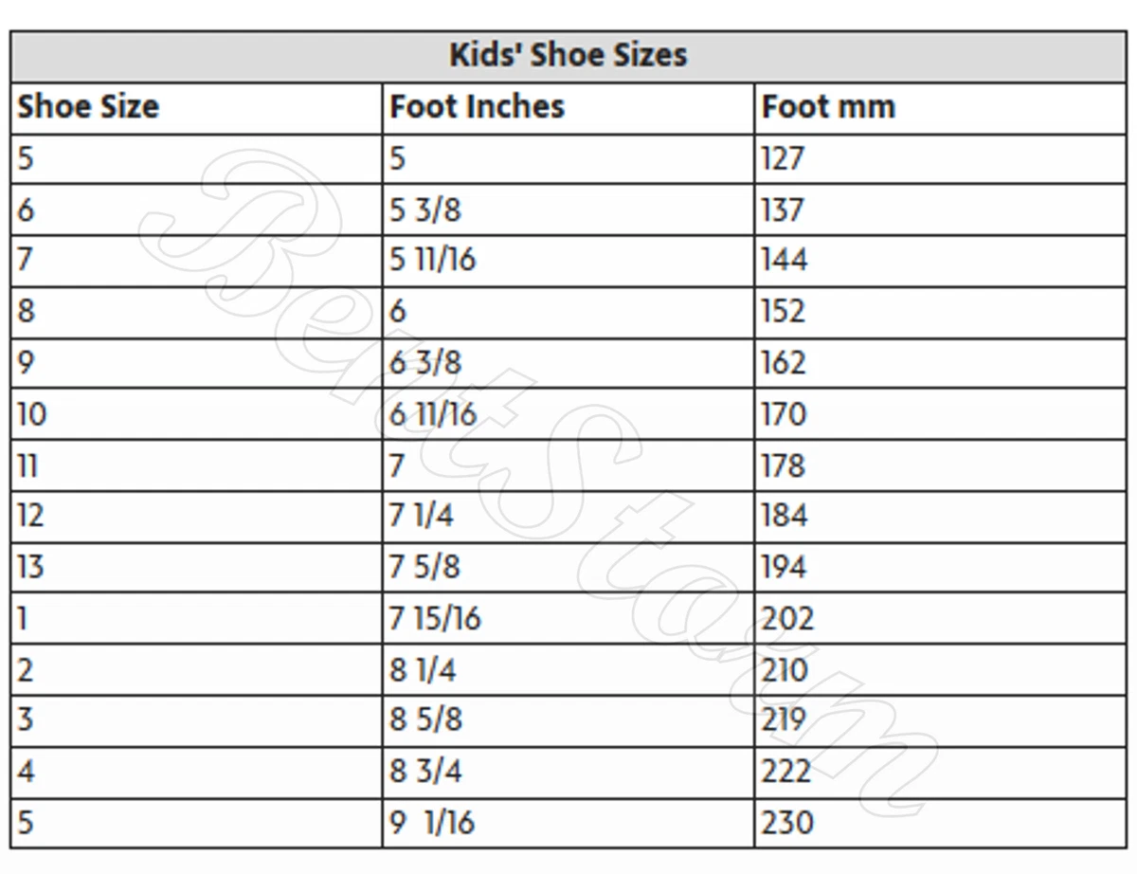Select the Foot mm column header

click(940, 107)
